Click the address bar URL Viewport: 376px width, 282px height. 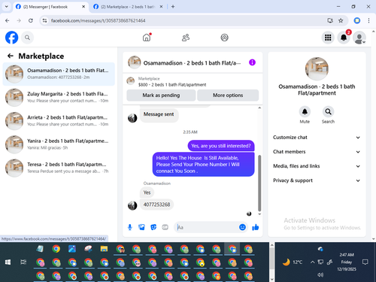(98, 20)
